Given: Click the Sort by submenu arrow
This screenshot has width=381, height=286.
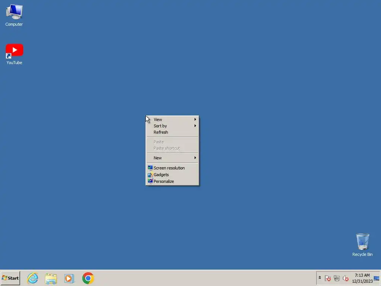Looking at the screenshot, I should 195,126.
